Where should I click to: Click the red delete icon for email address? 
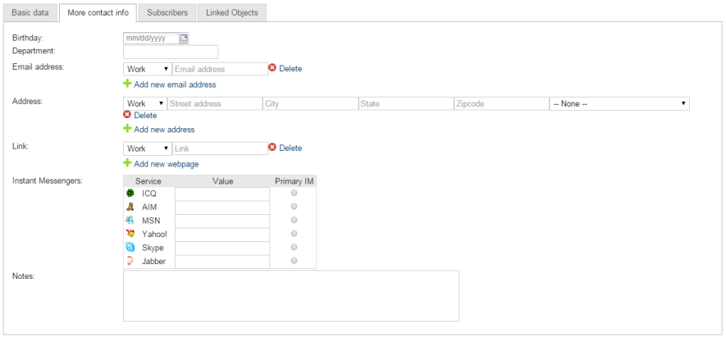coord(272,69)
